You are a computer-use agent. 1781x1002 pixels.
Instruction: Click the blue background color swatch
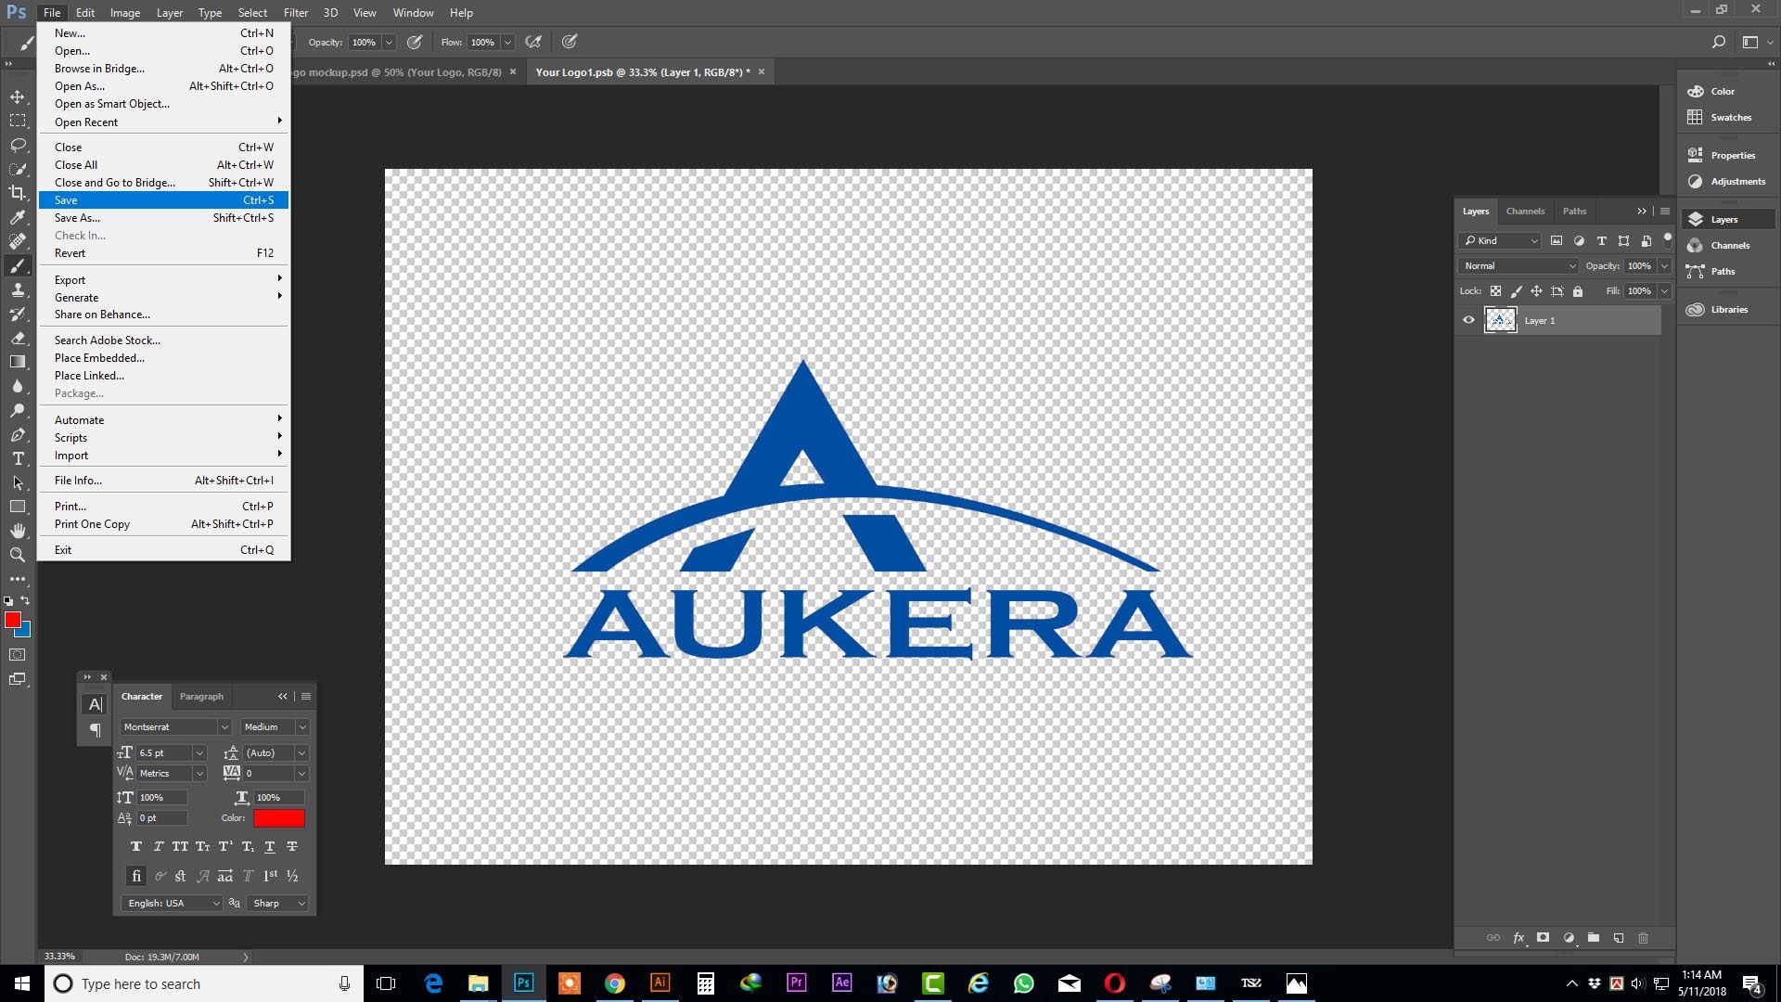click(25, 632)
